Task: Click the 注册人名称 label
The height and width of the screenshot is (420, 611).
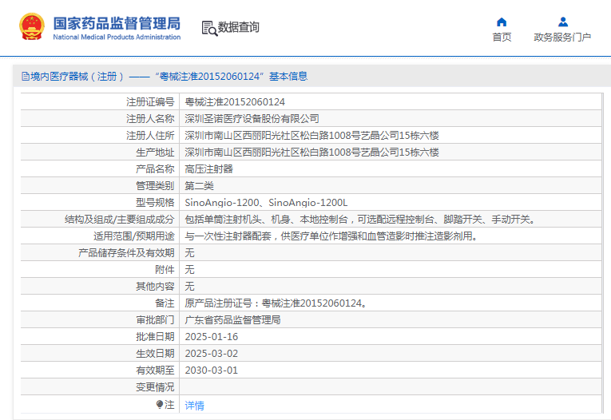Action: click(x=150, y=119)
